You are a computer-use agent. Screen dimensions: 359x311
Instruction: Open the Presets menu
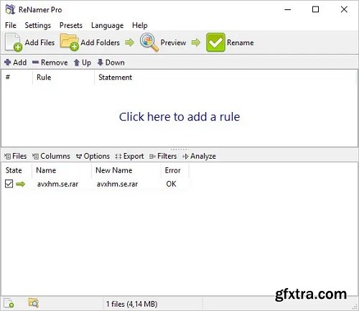(71, 25)
